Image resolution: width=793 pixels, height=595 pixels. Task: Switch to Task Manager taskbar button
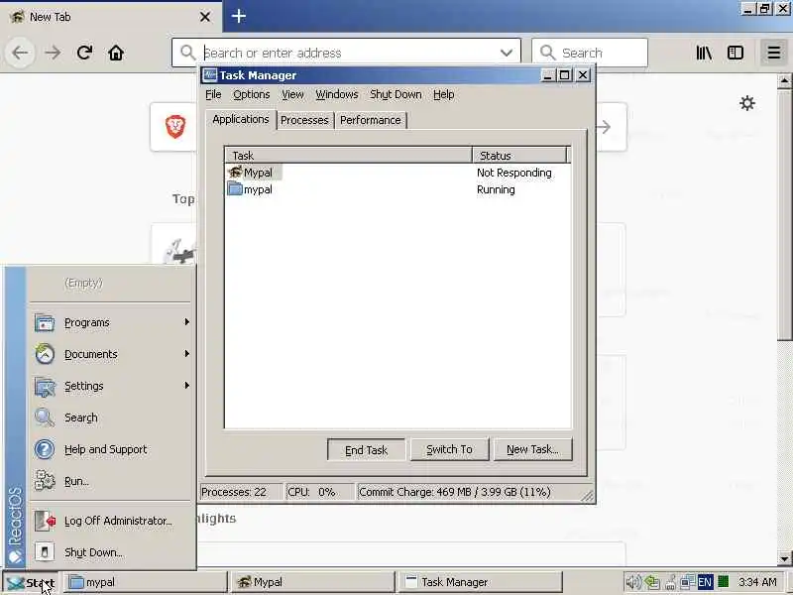click(x=481, y=582)
